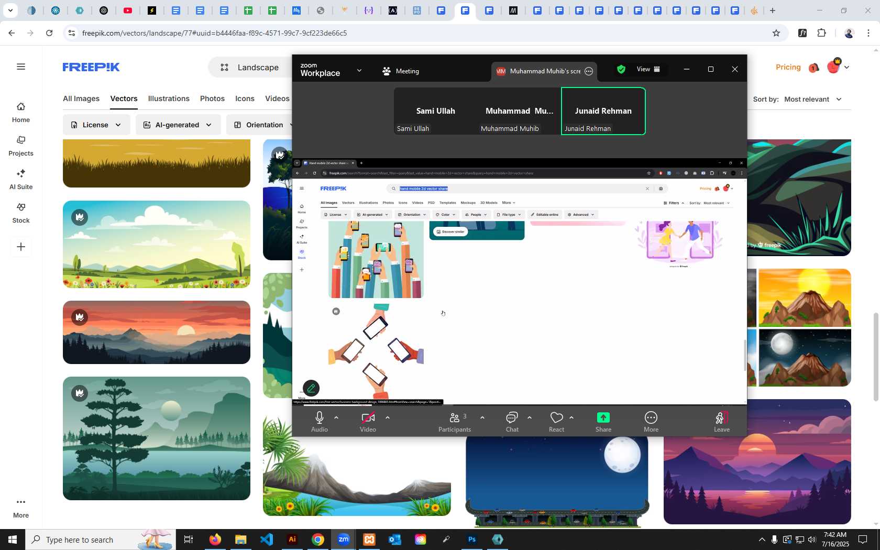Reload the Chrome page

coord(49,33)
